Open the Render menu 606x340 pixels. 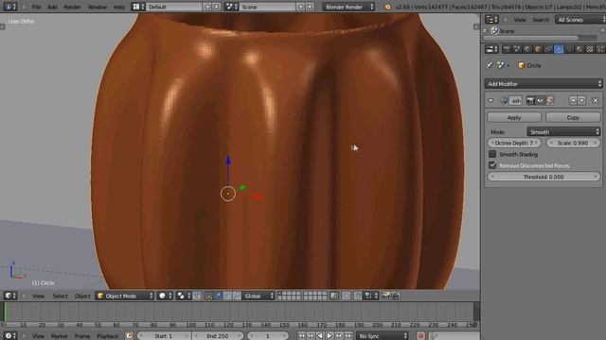tap(72, 7)
